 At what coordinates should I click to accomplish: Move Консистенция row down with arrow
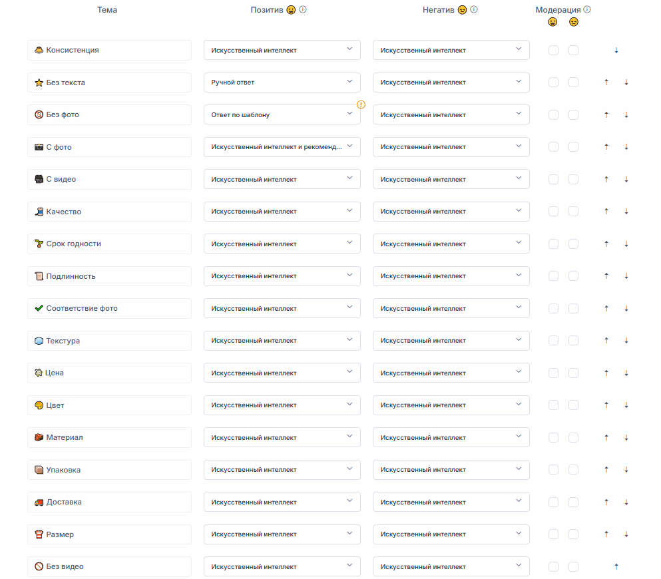616,51
